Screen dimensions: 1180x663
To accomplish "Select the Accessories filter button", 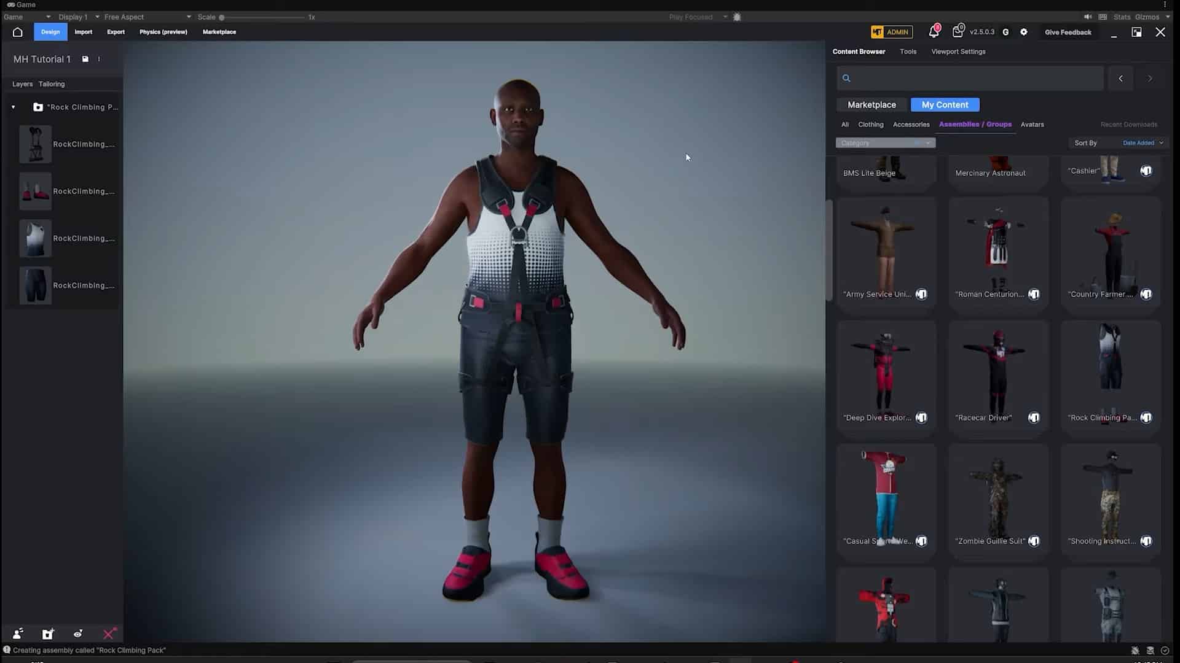I will pyautogui.click(x=911, y=124).
